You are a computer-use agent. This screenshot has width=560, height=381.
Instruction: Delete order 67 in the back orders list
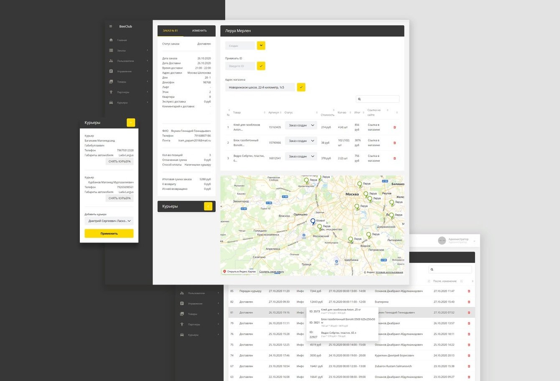[x=469, y=366]
